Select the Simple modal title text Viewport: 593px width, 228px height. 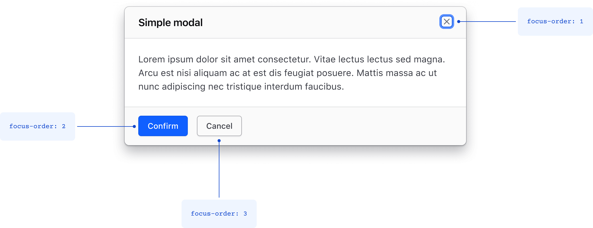[x=170, y=22]
